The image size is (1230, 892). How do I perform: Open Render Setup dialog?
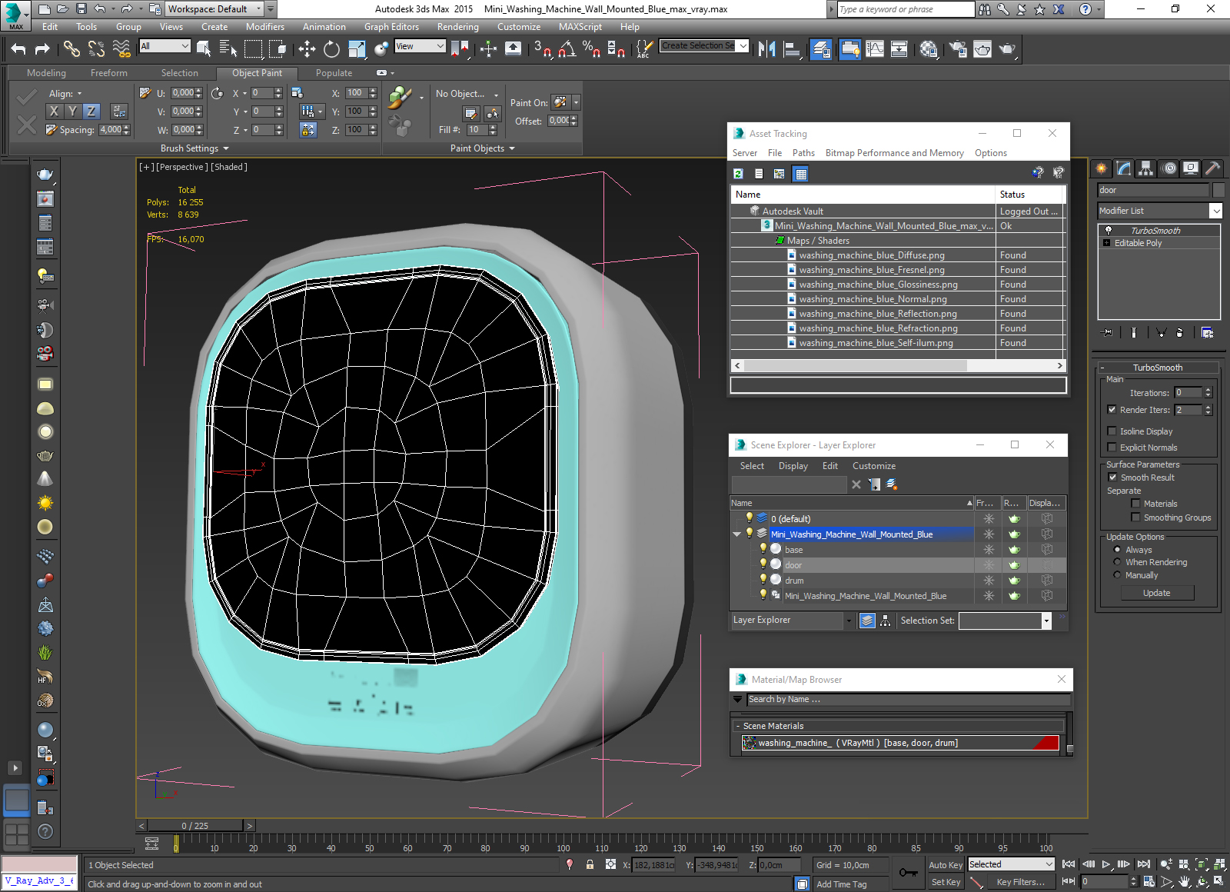(x=958, y=49)
